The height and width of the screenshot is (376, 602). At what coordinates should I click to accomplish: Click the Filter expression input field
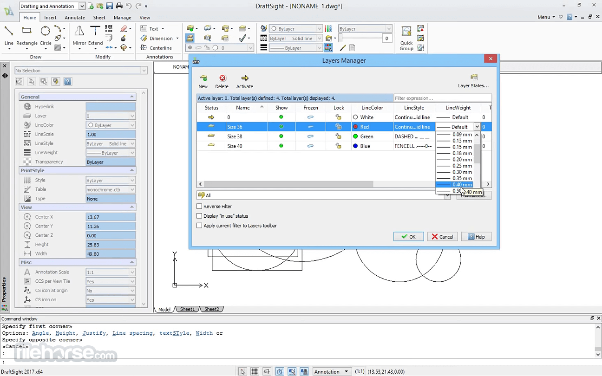(x=442, y=98)
